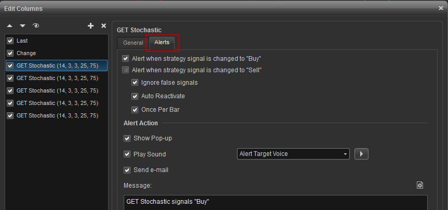The image size is (448, 210).
Task: Preview the alert sound with play button
Action: (x=361, y=154)
